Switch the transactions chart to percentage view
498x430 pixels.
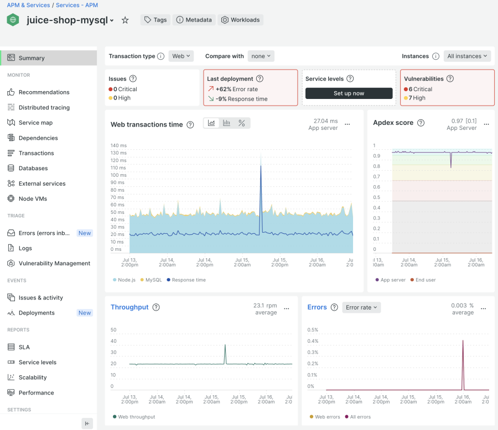242,123
